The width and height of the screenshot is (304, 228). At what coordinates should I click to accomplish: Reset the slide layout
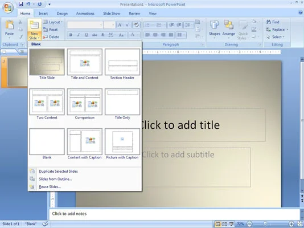pos(51,30)
